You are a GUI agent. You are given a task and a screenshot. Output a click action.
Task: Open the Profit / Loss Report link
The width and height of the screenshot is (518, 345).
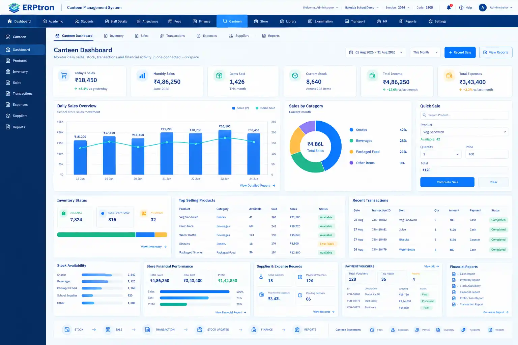(x=471, y=298)
